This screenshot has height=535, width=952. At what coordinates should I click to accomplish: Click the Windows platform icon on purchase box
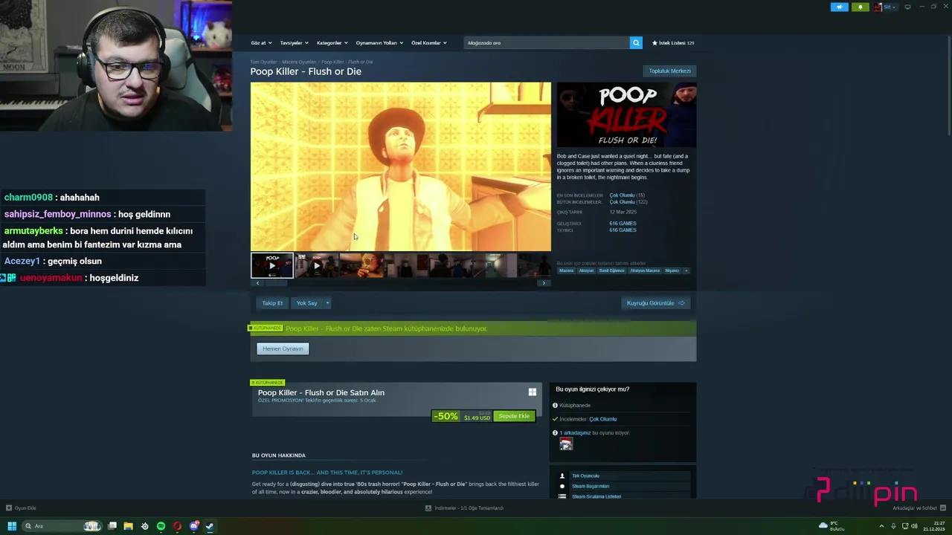[x=532, y=392]
